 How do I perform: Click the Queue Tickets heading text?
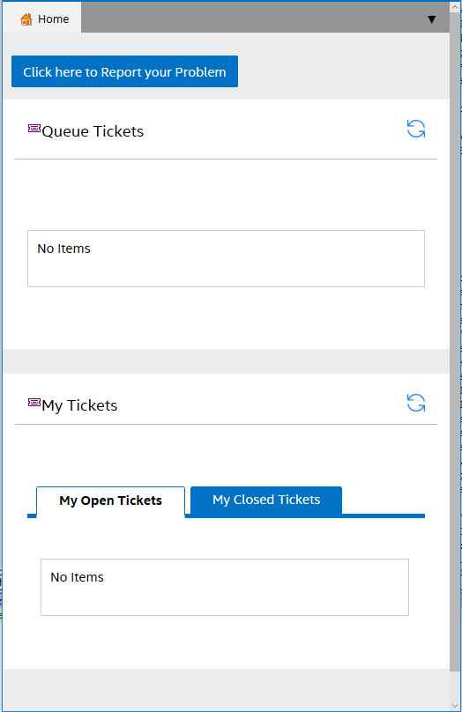click(93, 131)
